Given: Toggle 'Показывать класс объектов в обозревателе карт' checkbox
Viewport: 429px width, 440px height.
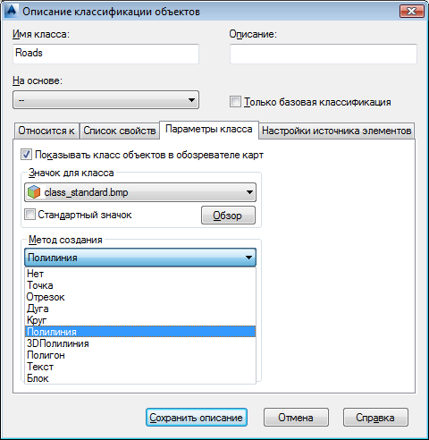Looking at the screenshot, I should 26,155.
